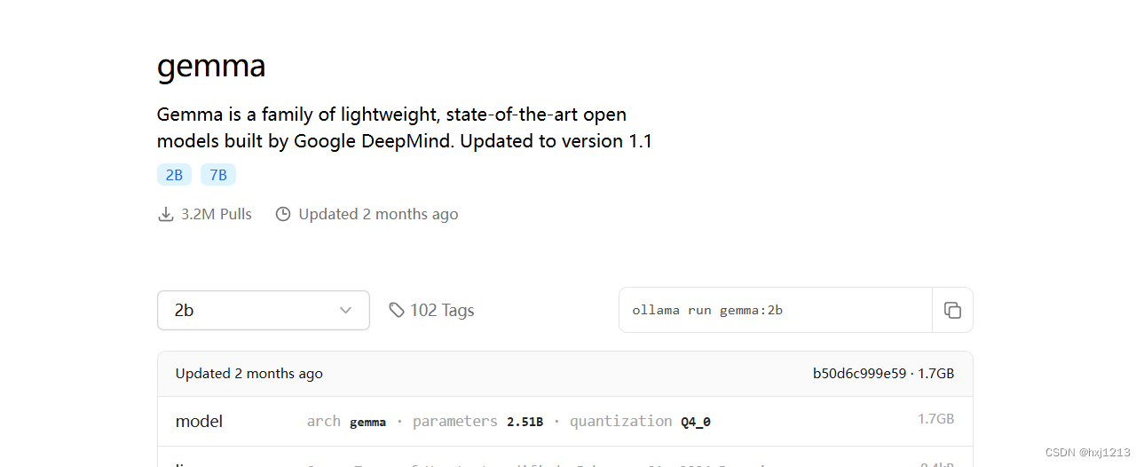This screenshot has height=467, width=1144.
Task: Click the Updated 2 months ago header
Action: (x=249, y=374)
